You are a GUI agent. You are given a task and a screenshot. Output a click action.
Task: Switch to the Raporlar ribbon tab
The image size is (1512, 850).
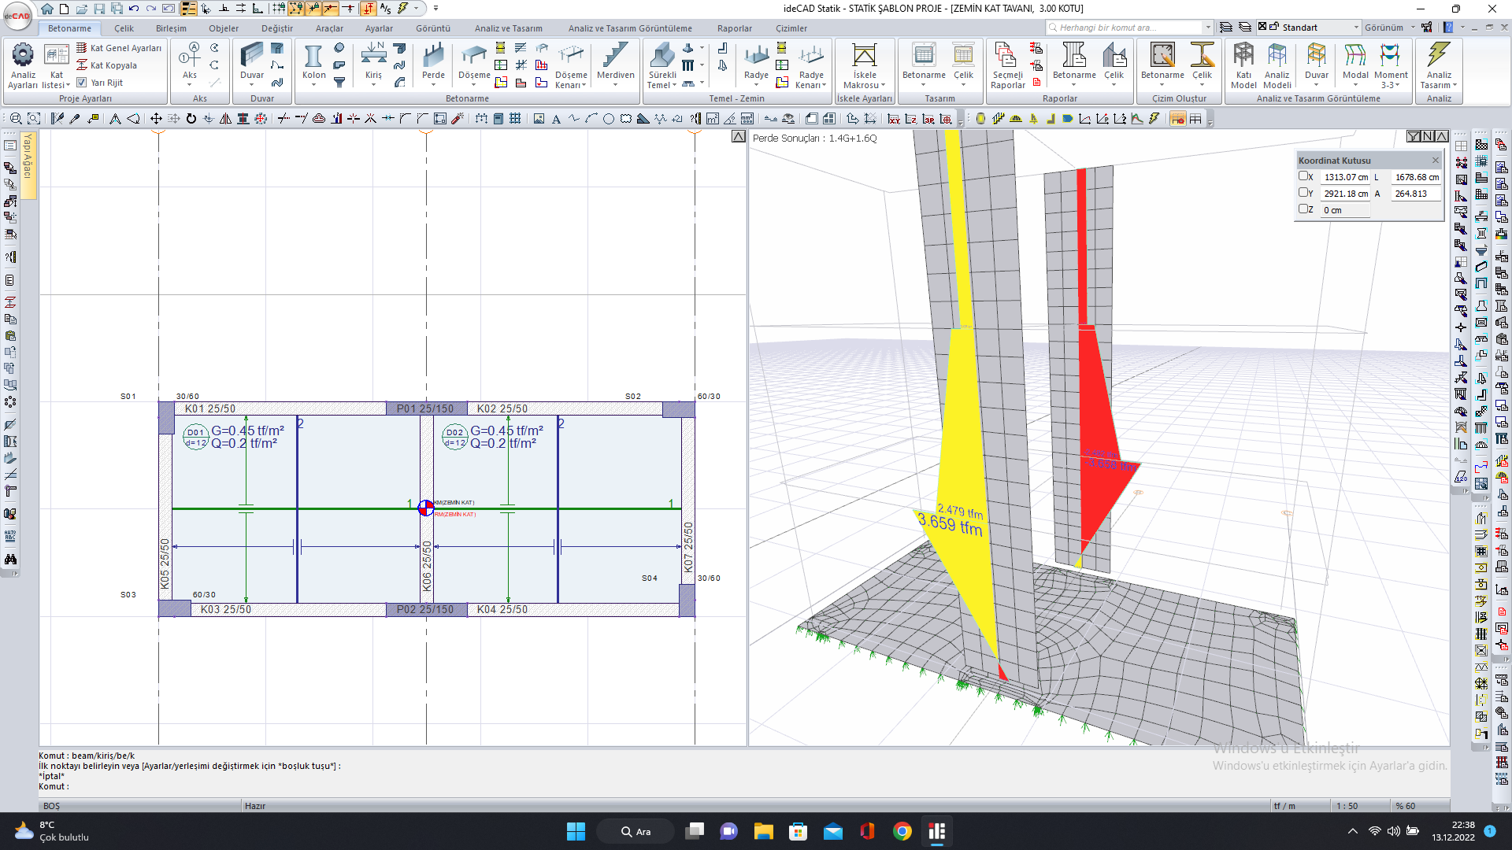pyautogui.click(x=734, y=28)
